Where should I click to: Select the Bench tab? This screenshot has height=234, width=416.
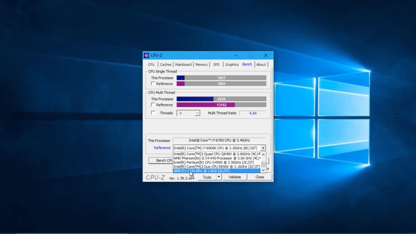pos(247,64)
